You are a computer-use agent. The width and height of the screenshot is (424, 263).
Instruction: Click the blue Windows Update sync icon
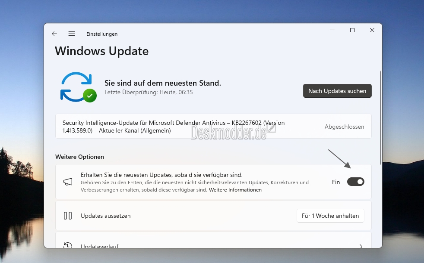(x=79, y=87)
